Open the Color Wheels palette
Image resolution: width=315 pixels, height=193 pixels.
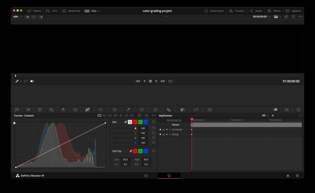coord(40,110)
